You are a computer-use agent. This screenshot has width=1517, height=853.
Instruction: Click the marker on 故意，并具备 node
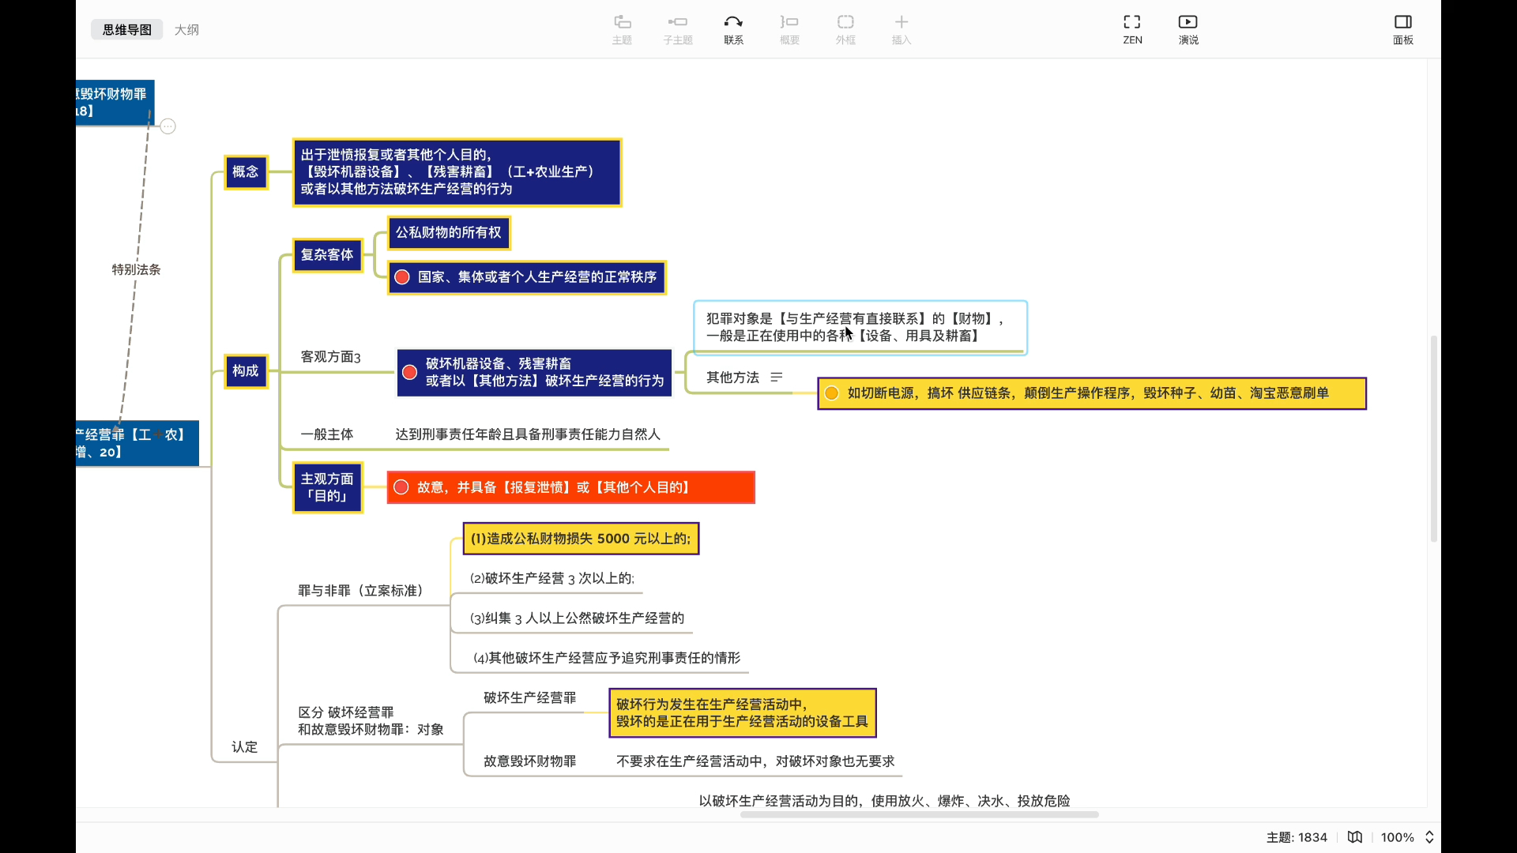click(401, 487)
